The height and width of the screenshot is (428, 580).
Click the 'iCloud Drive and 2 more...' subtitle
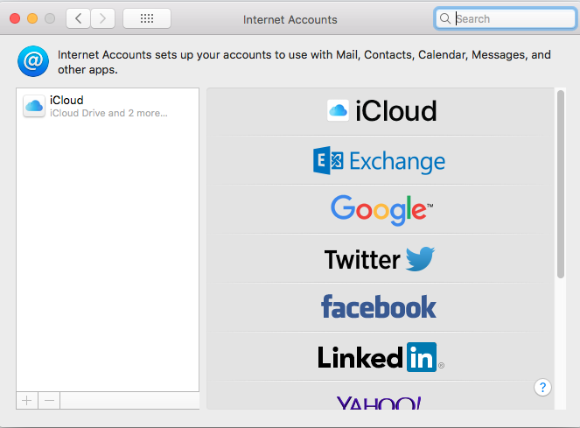click(108, 113)
